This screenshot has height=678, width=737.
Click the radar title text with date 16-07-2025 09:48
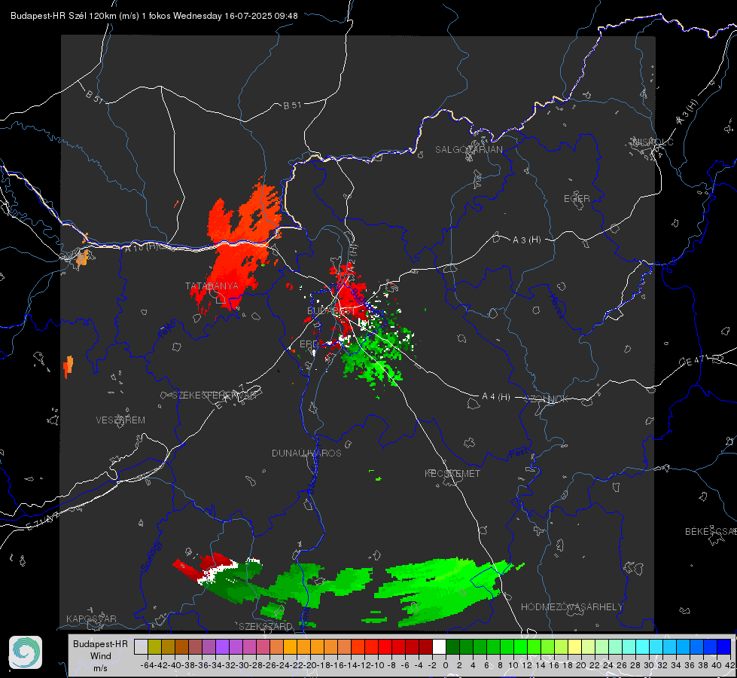(x=154, y=16)
